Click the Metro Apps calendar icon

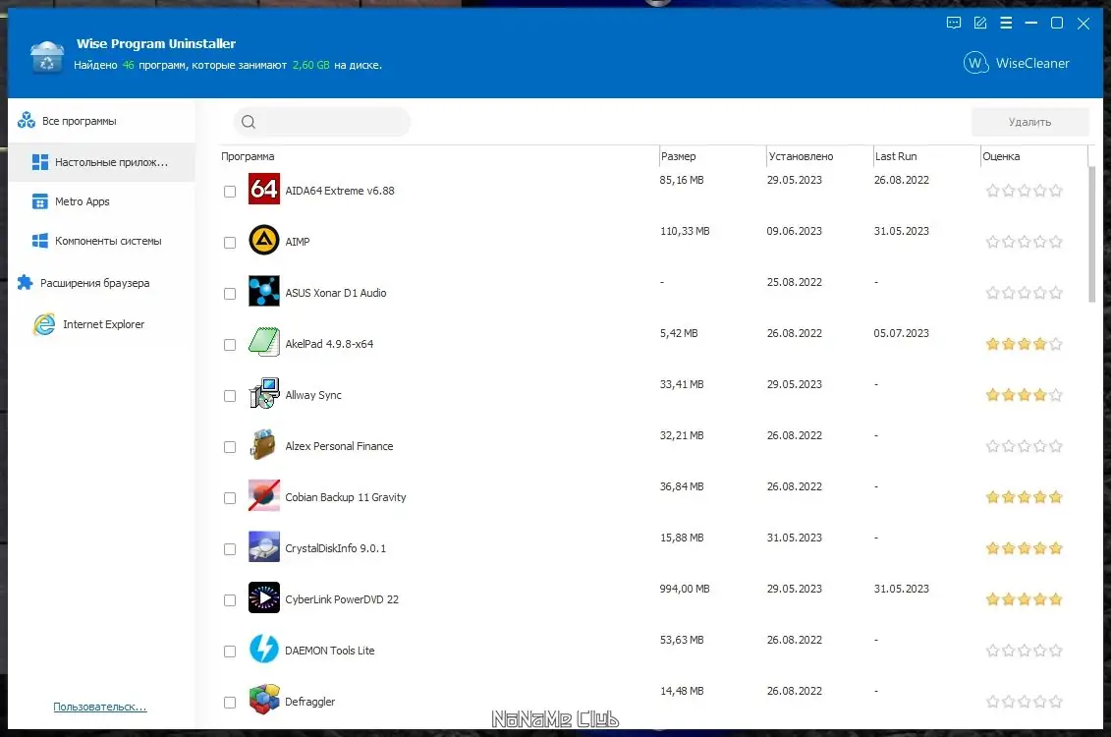[39, 201]
